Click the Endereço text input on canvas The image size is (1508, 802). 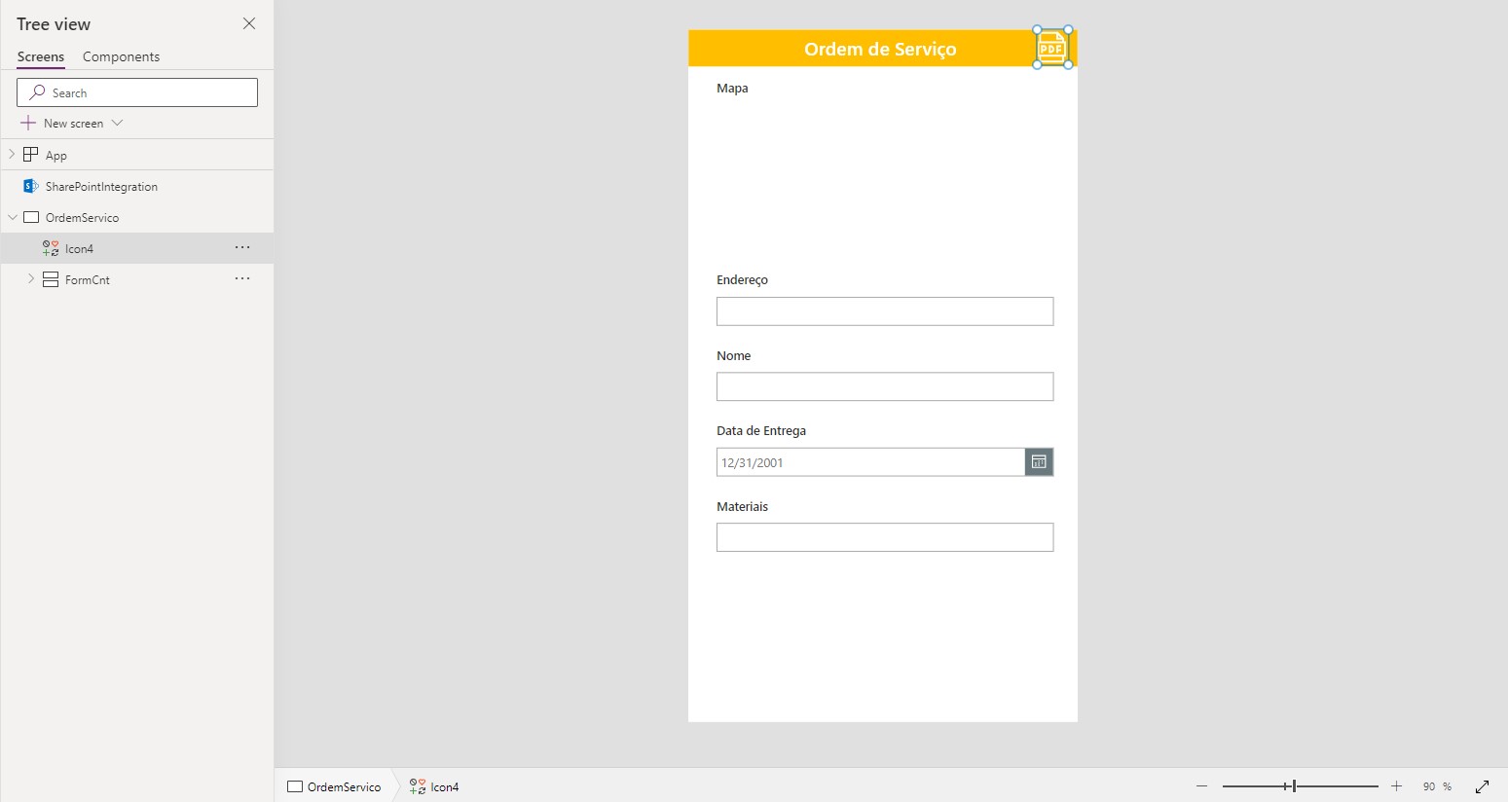[884, 310]
